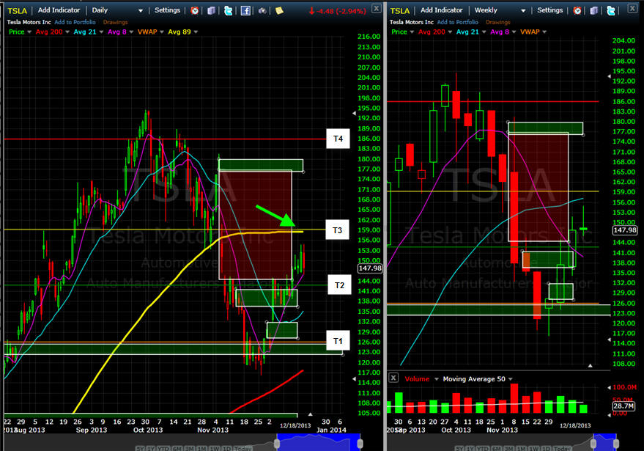Click Add to Portfolio link in Weekly chart
The width and height of the screenshot is (644, 451).
[x=457, y=22]
